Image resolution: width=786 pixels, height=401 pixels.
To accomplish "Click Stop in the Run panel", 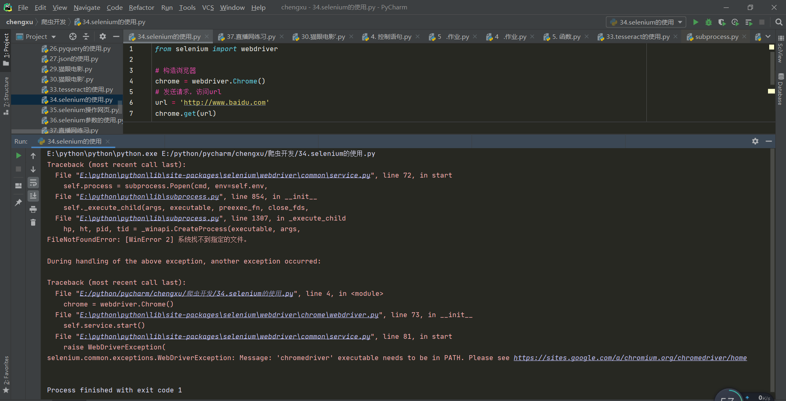I will (x=18, y=169).
